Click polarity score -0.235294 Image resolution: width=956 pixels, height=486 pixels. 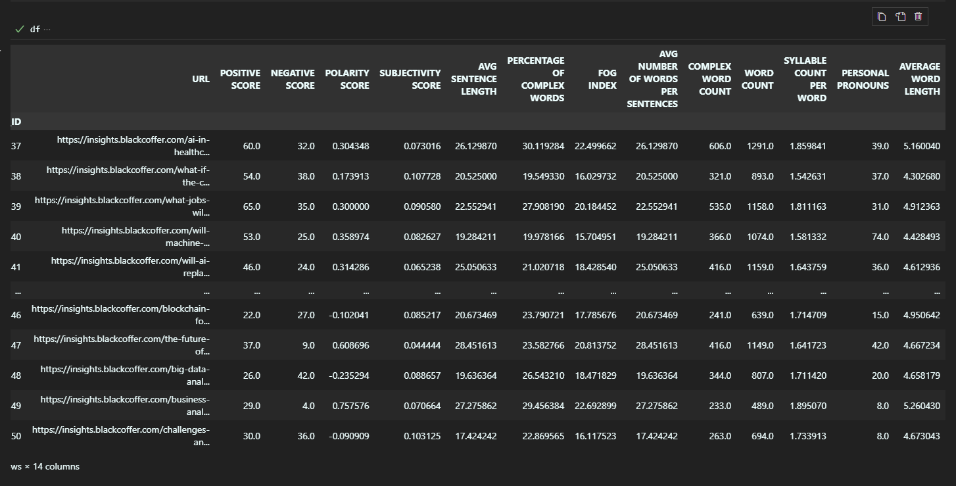(x=348, y=376)
